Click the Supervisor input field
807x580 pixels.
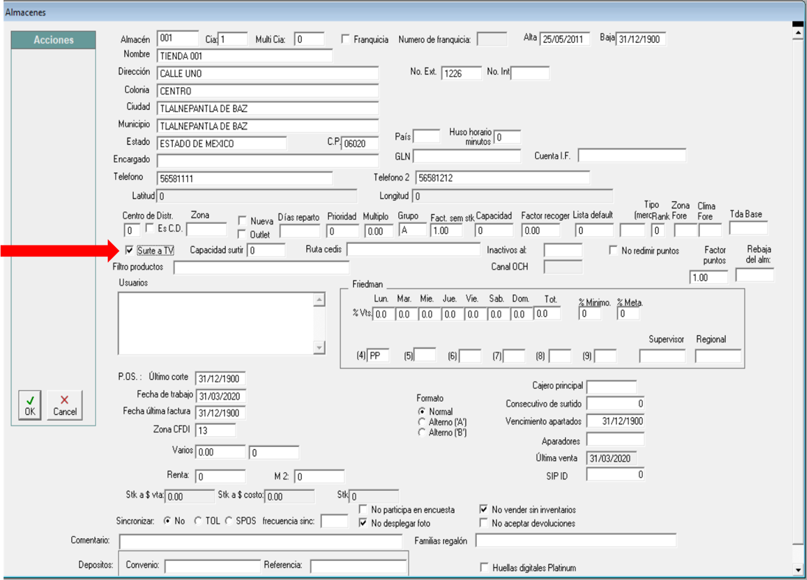coord(662,356)
